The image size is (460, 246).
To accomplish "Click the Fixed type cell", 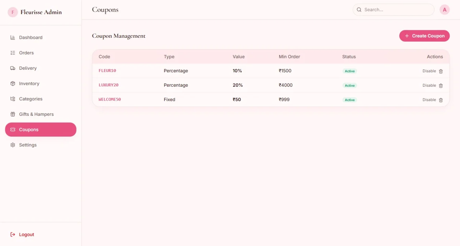I will click(x=170, y=100).
